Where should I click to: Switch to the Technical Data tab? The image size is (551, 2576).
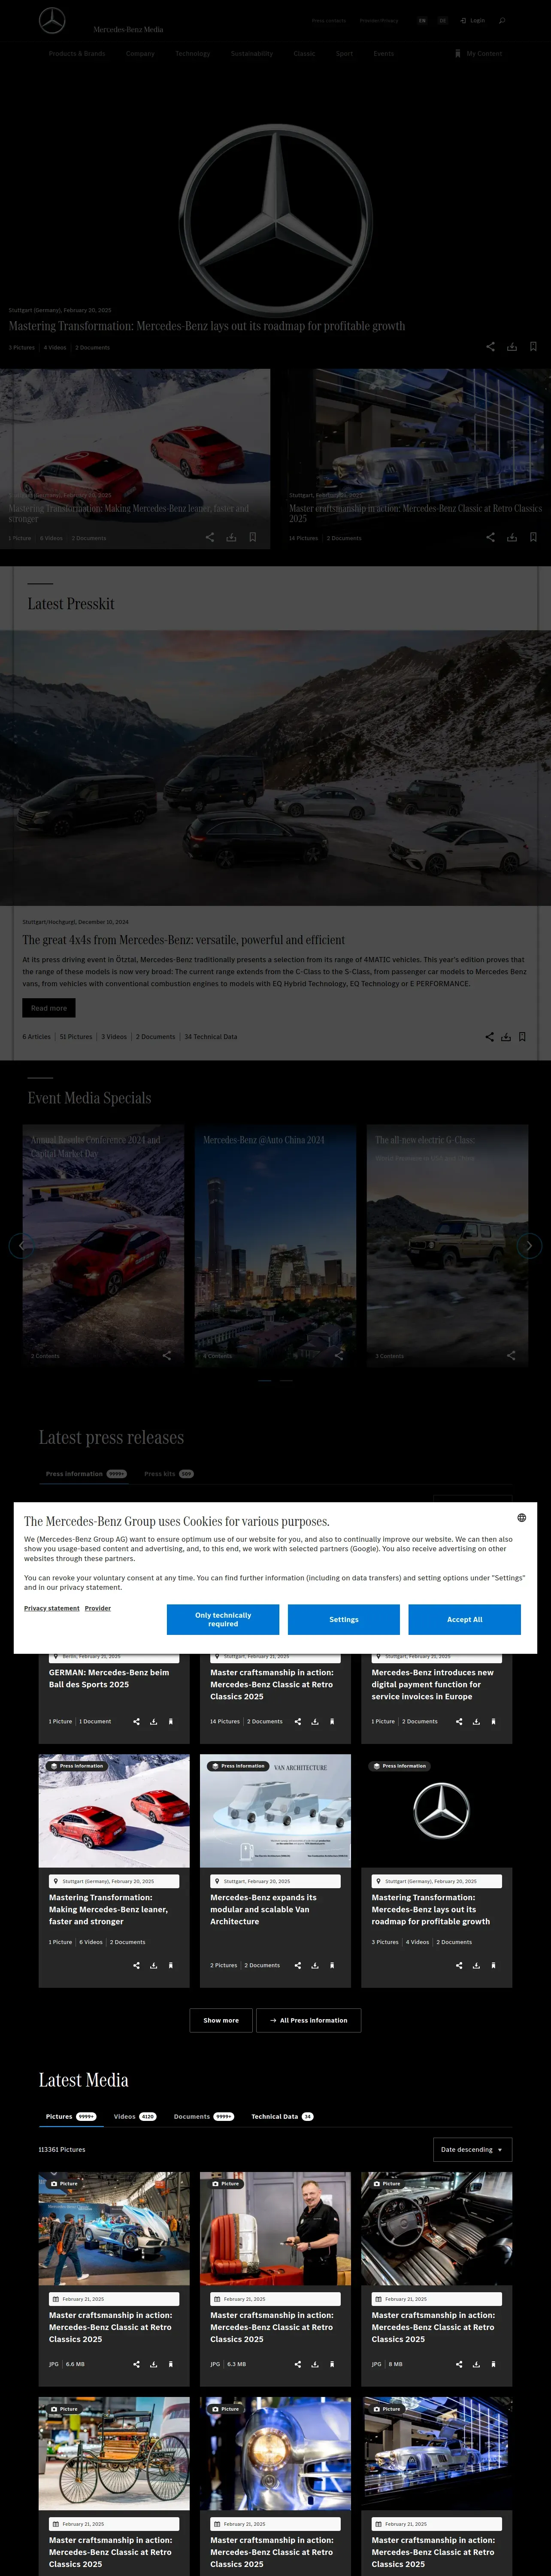pyautogui.click(x=282, y=2116)
